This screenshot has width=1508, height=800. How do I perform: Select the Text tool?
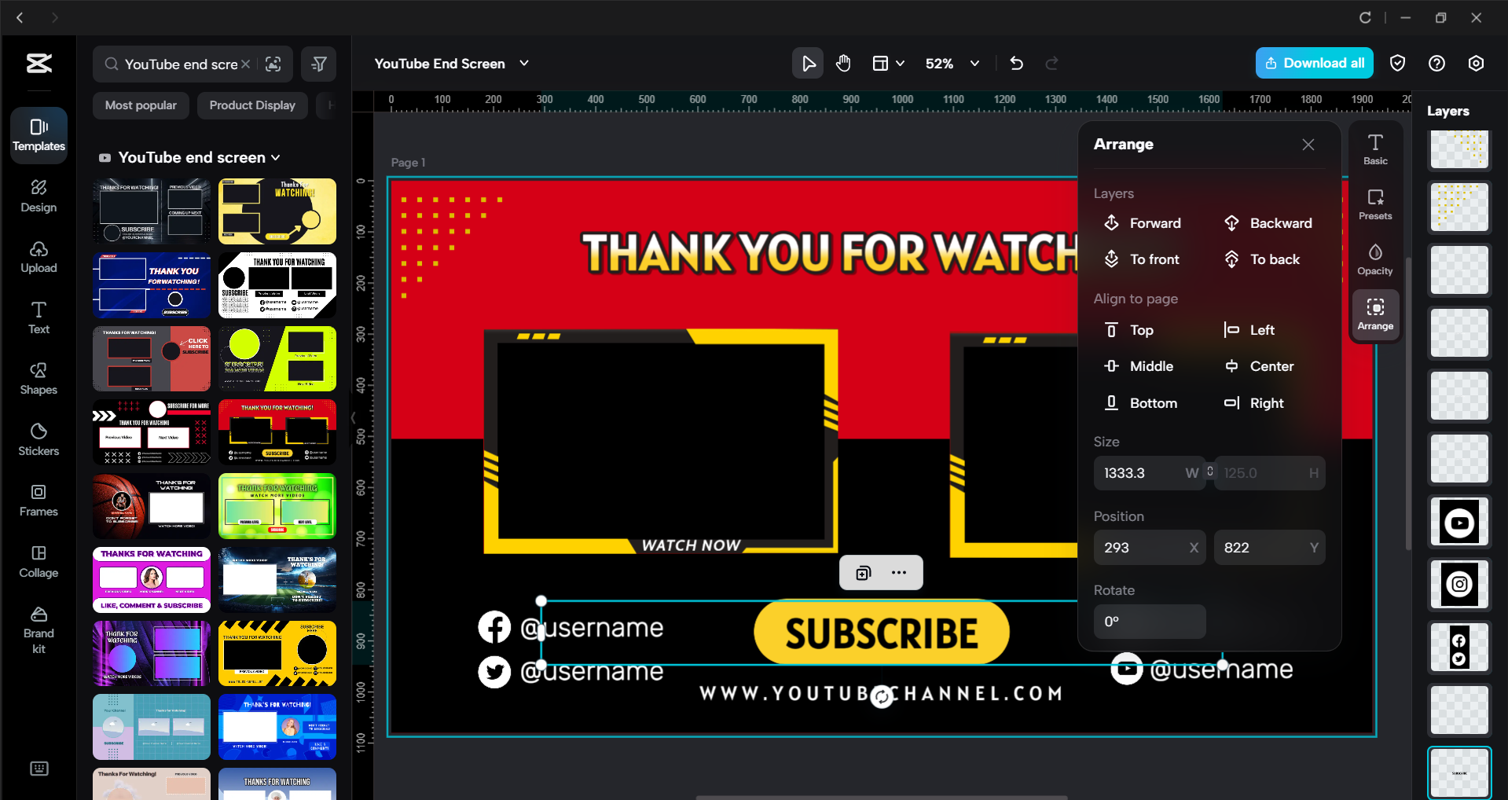click(x=38, y=317)
